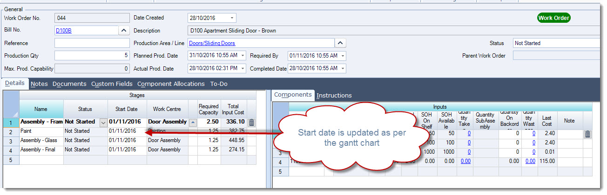Delete the Assembly - Frame stage row
Screen dimensions: 607x195
click(x=251, y=123)
